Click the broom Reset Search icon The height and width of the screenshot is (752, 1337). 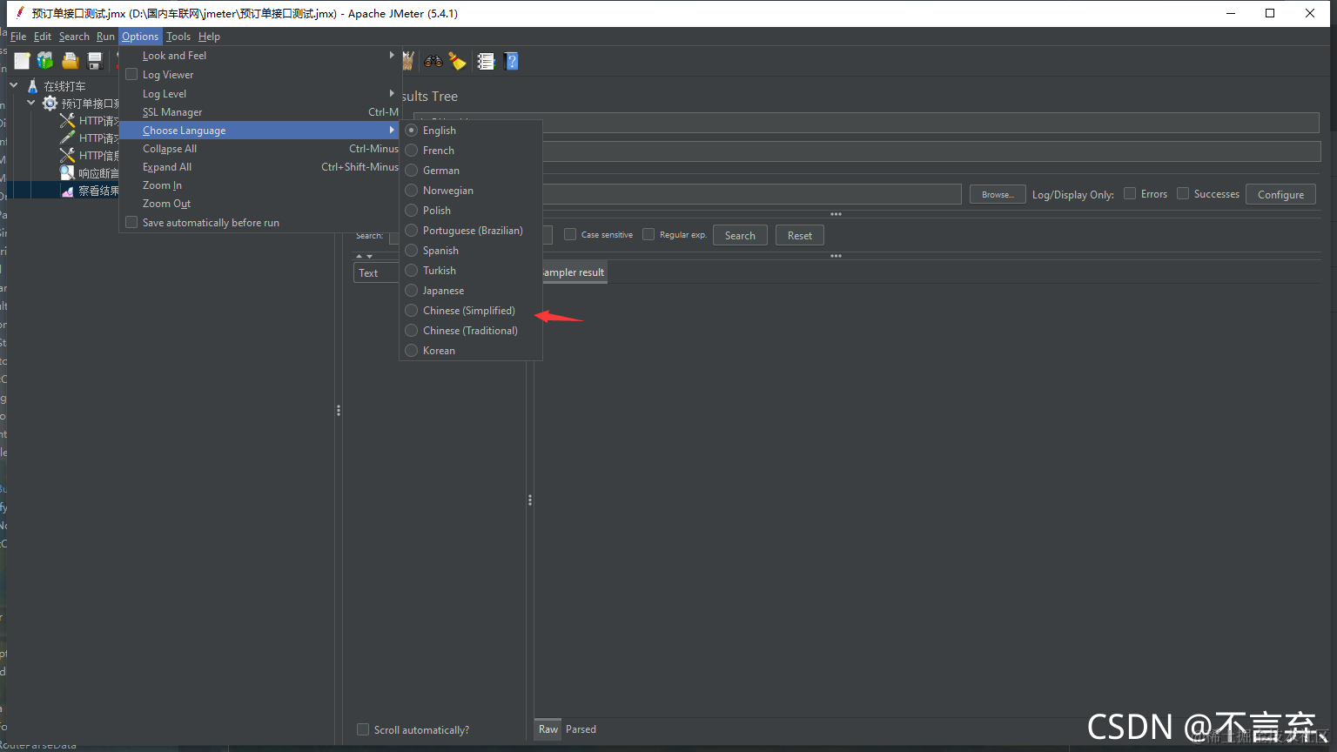tap(457, 61)
